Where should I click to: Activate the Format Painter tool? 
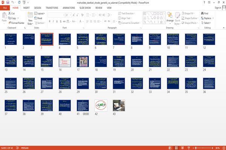[x=16, y=23]
